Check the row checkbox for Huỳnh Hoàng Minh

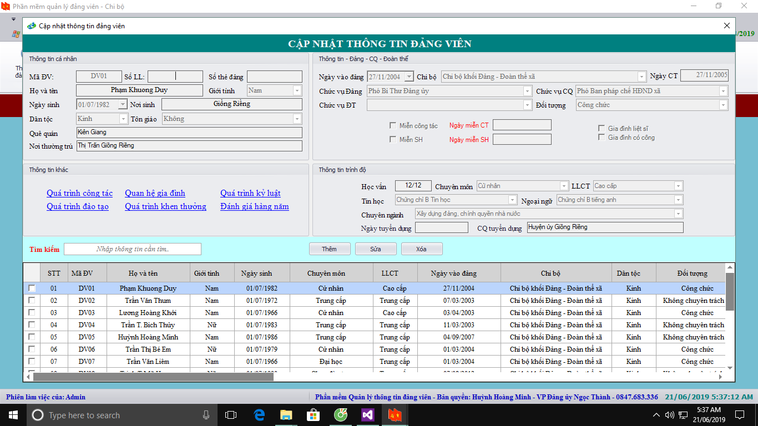click(32, 337)
